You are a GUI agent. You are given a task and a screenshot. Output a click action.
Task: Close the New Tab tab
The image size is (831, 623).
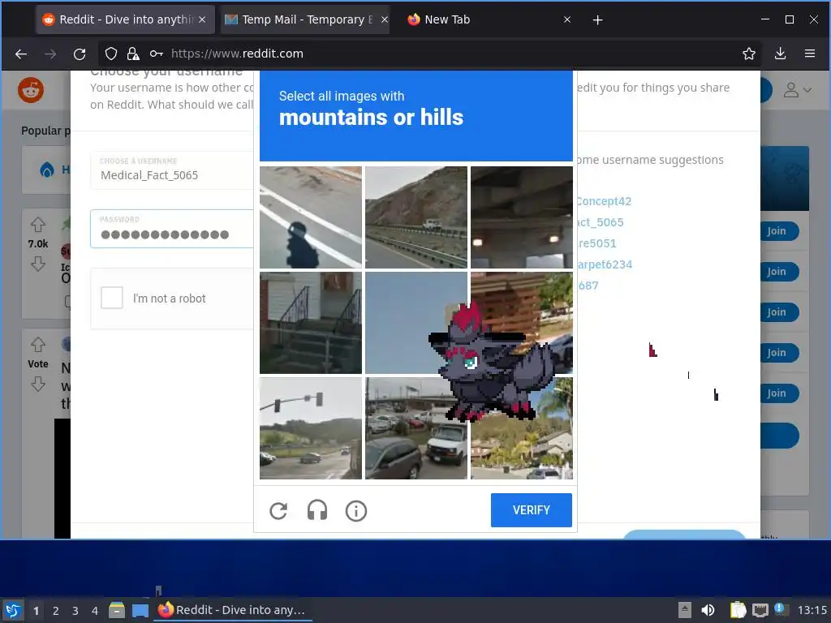tap(567, 19)
